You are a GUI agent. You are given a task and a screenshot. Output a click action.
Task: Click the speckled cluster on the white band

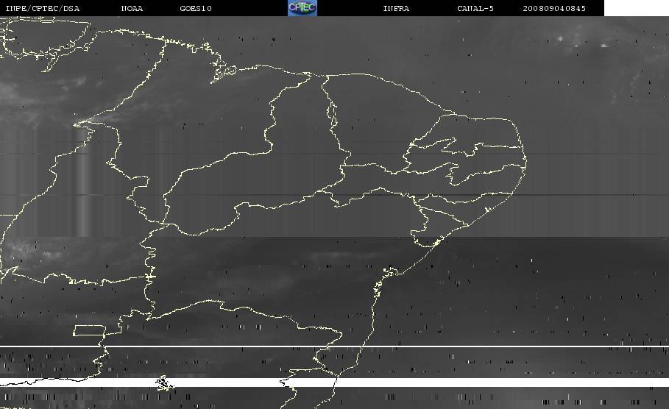pos(161,383)
